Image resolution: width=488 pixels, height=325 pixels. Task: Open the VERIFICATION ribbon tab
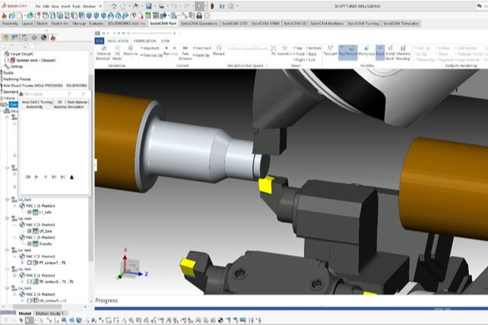click(144, 40)
